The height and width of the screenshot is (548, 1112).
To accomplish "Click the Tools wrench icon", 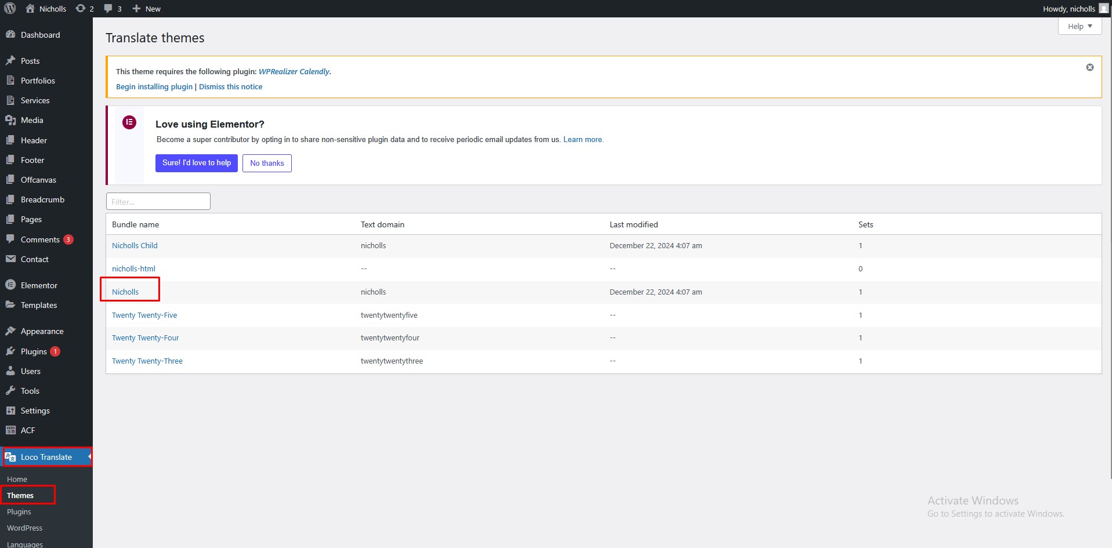I will tap(10, 391).
